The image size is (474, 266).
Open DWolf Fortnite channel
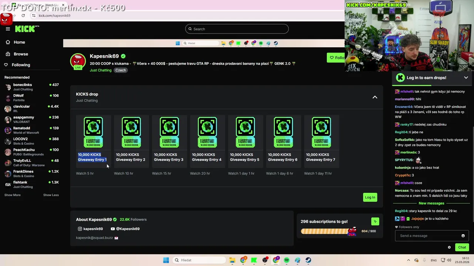[x=31, y=98]
